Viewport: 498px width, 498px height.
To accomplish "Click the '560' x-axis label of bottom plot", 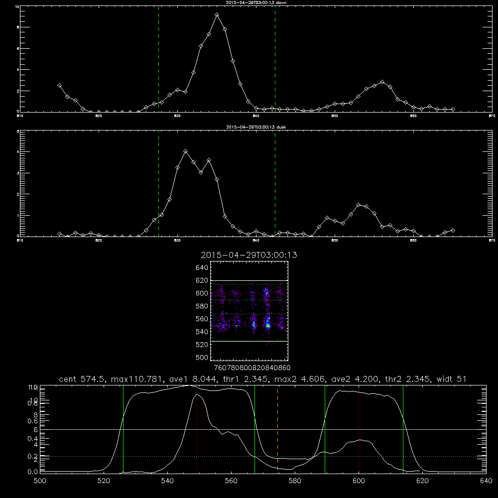I will click(231, 481).
